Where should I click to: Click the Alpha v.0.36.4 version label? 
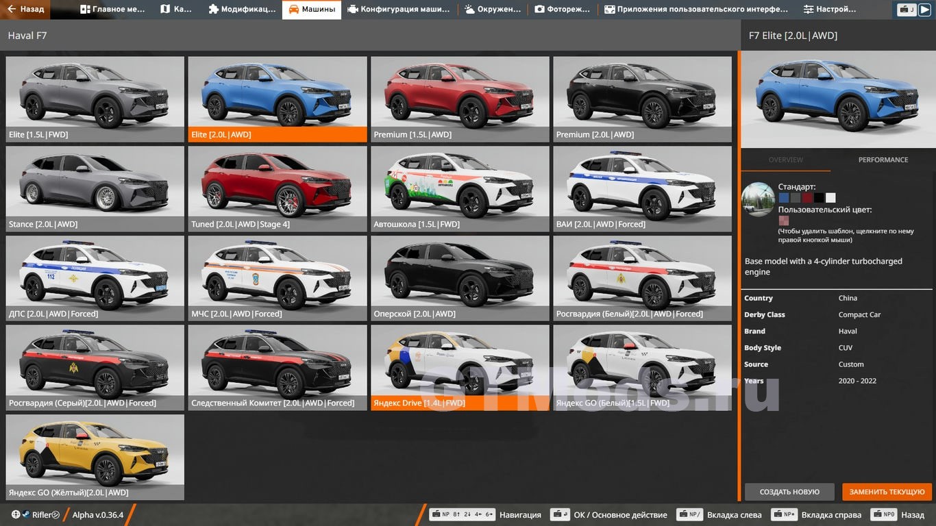click(x=98, y=515)
